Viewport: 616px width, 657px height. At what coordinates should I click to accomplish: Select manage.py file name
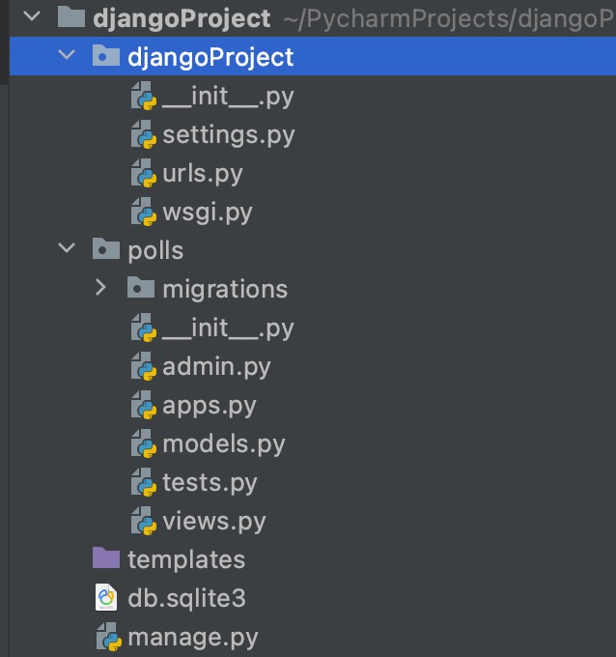point(193,638)
